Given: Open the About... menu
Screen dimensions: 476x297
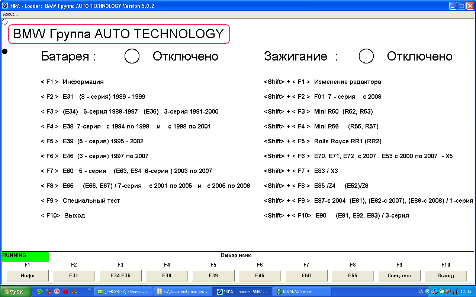Looking at the screenshot, I should [10, 14].
